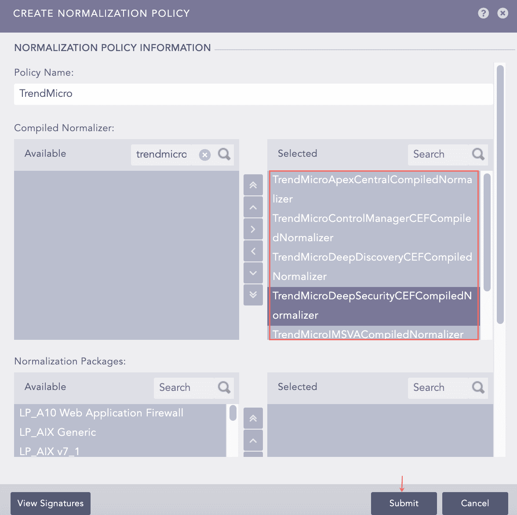
Task: Move selected normalizer down one position
Action: pyautogui.click(x=253, y=273)
